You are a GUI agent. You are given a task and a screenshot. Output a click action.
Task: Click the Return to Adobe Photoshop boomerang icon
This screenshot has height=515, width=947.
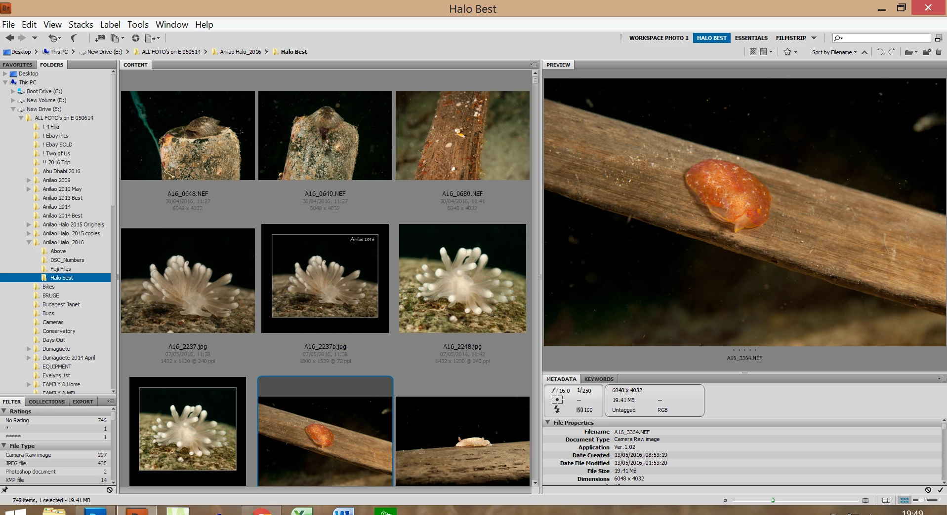[x=74, y=38]
